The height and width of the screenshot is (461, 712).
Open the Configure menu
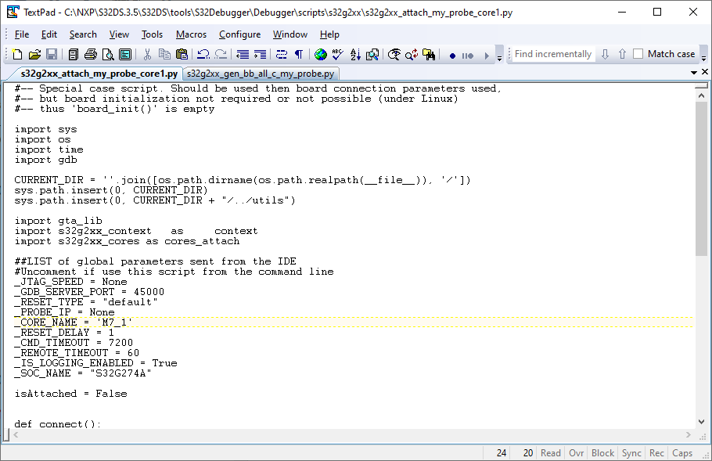point(239,34)
